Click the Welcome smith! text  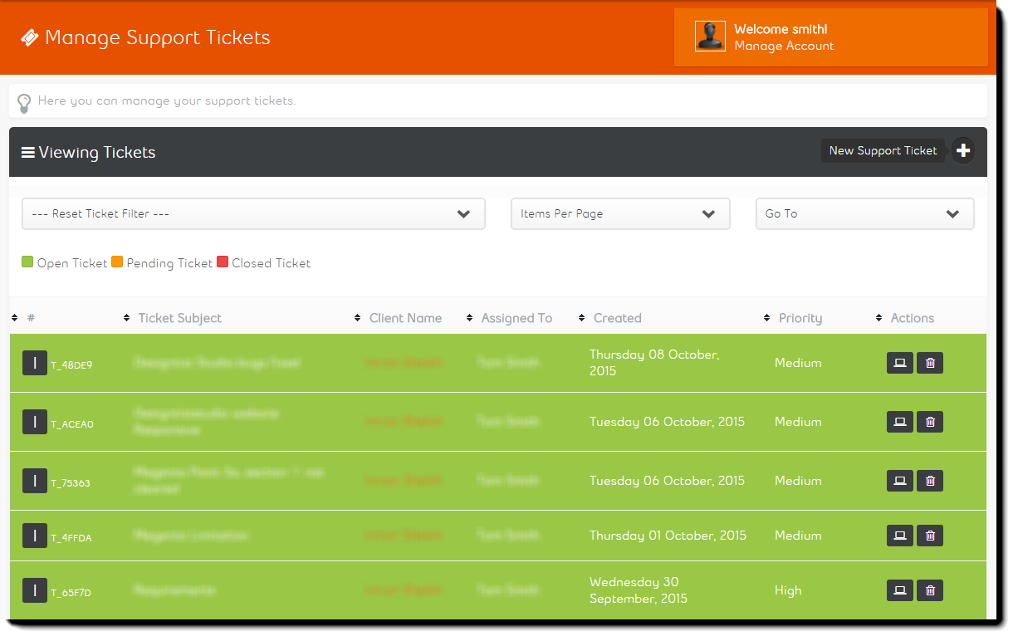[781, 29]
